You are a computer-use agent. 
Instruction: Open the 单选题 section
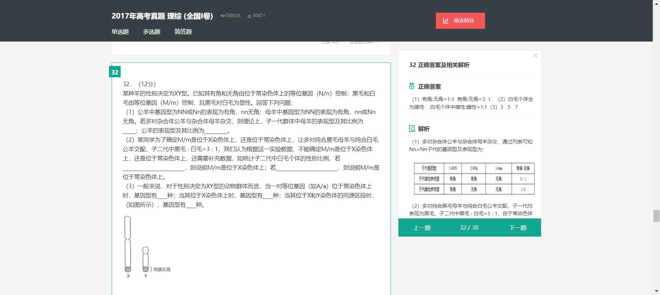120,32
